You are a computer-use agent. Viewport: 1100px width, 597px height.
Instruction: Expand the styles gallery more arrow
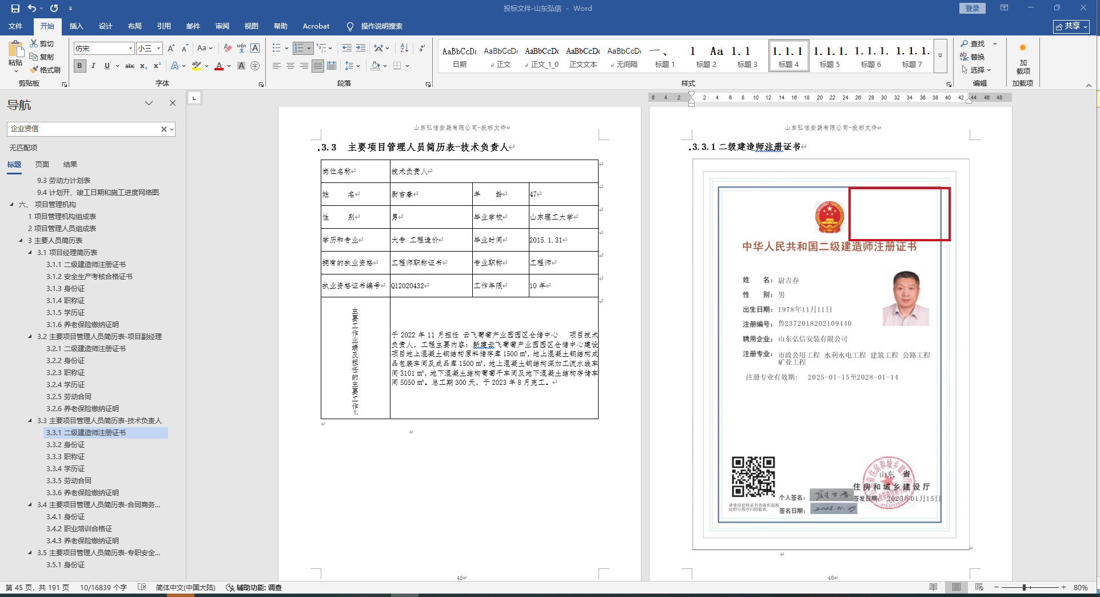click(x=940, y=55)
